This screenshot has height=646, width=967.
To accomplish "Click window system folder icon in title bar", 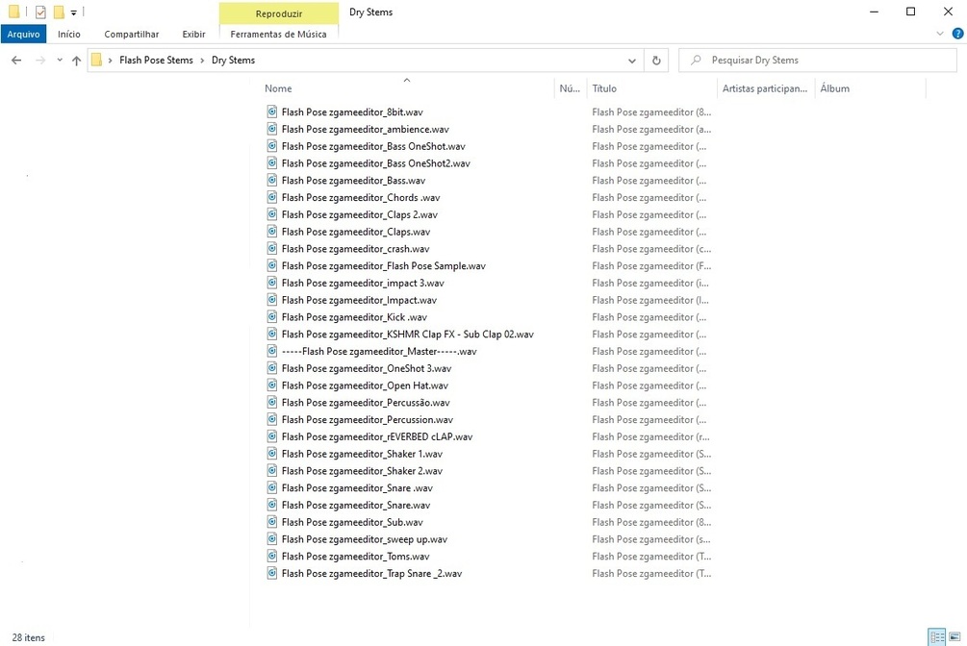I will [13, 12].
